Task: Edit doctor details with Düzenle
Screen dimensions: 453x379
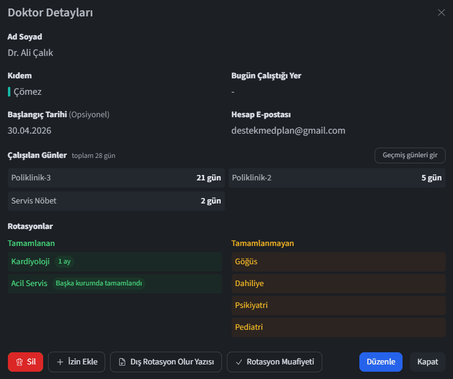Action: click(x=381, y=361)
